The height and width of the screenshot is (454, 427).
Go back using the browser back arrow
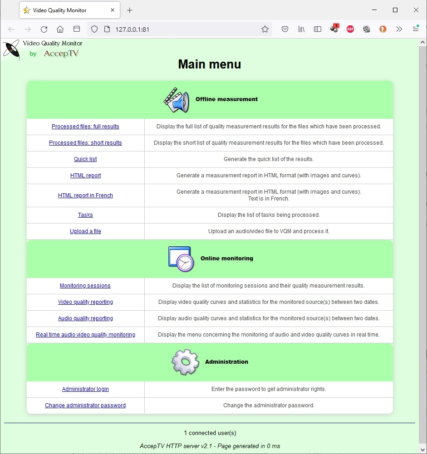(x=11, y=29)
